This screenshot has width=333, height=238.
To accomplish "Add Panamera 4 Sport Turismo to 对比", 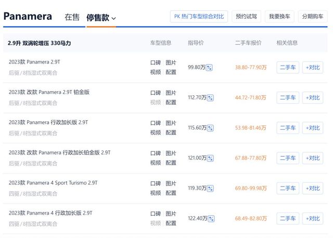I will coord(313,189).
